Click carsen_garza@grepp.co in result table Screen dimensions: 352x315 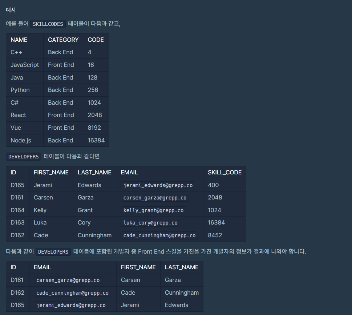[x=68, y=280]
